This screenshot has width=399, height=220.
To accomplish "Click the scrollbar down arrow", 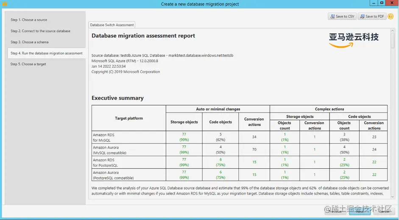I will pyautogui.click(x=393, y=197).
